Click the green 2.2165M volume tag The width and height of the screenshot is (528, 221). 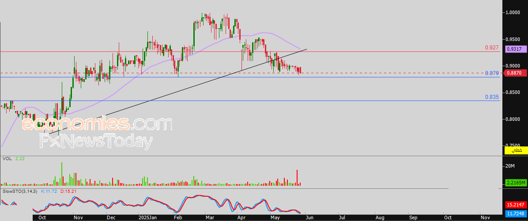click(x=516, y=183)
